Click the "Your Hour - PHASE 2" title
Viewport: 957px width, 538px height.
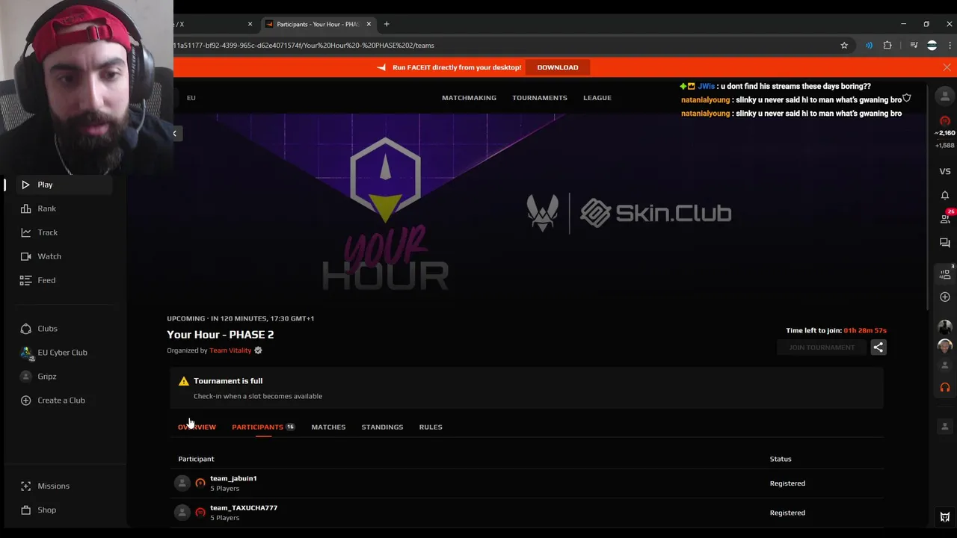pos(221,335)
